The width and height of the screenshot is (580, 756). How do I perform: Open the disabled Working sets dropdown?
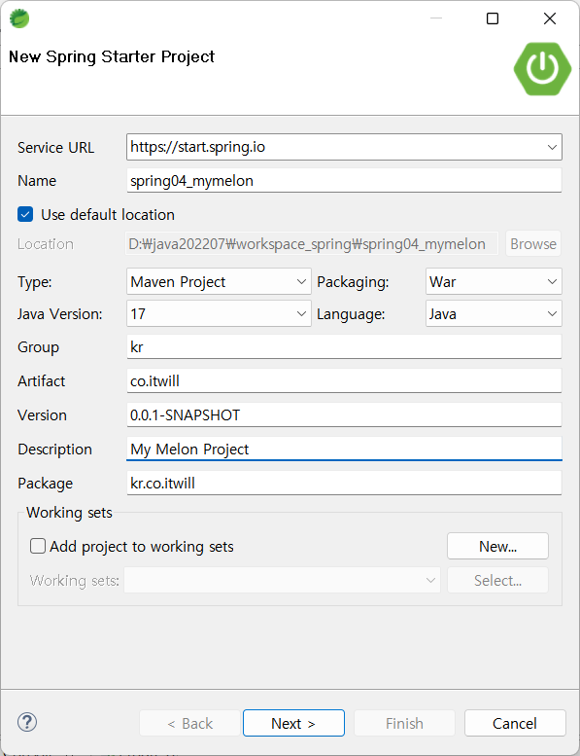282,580
